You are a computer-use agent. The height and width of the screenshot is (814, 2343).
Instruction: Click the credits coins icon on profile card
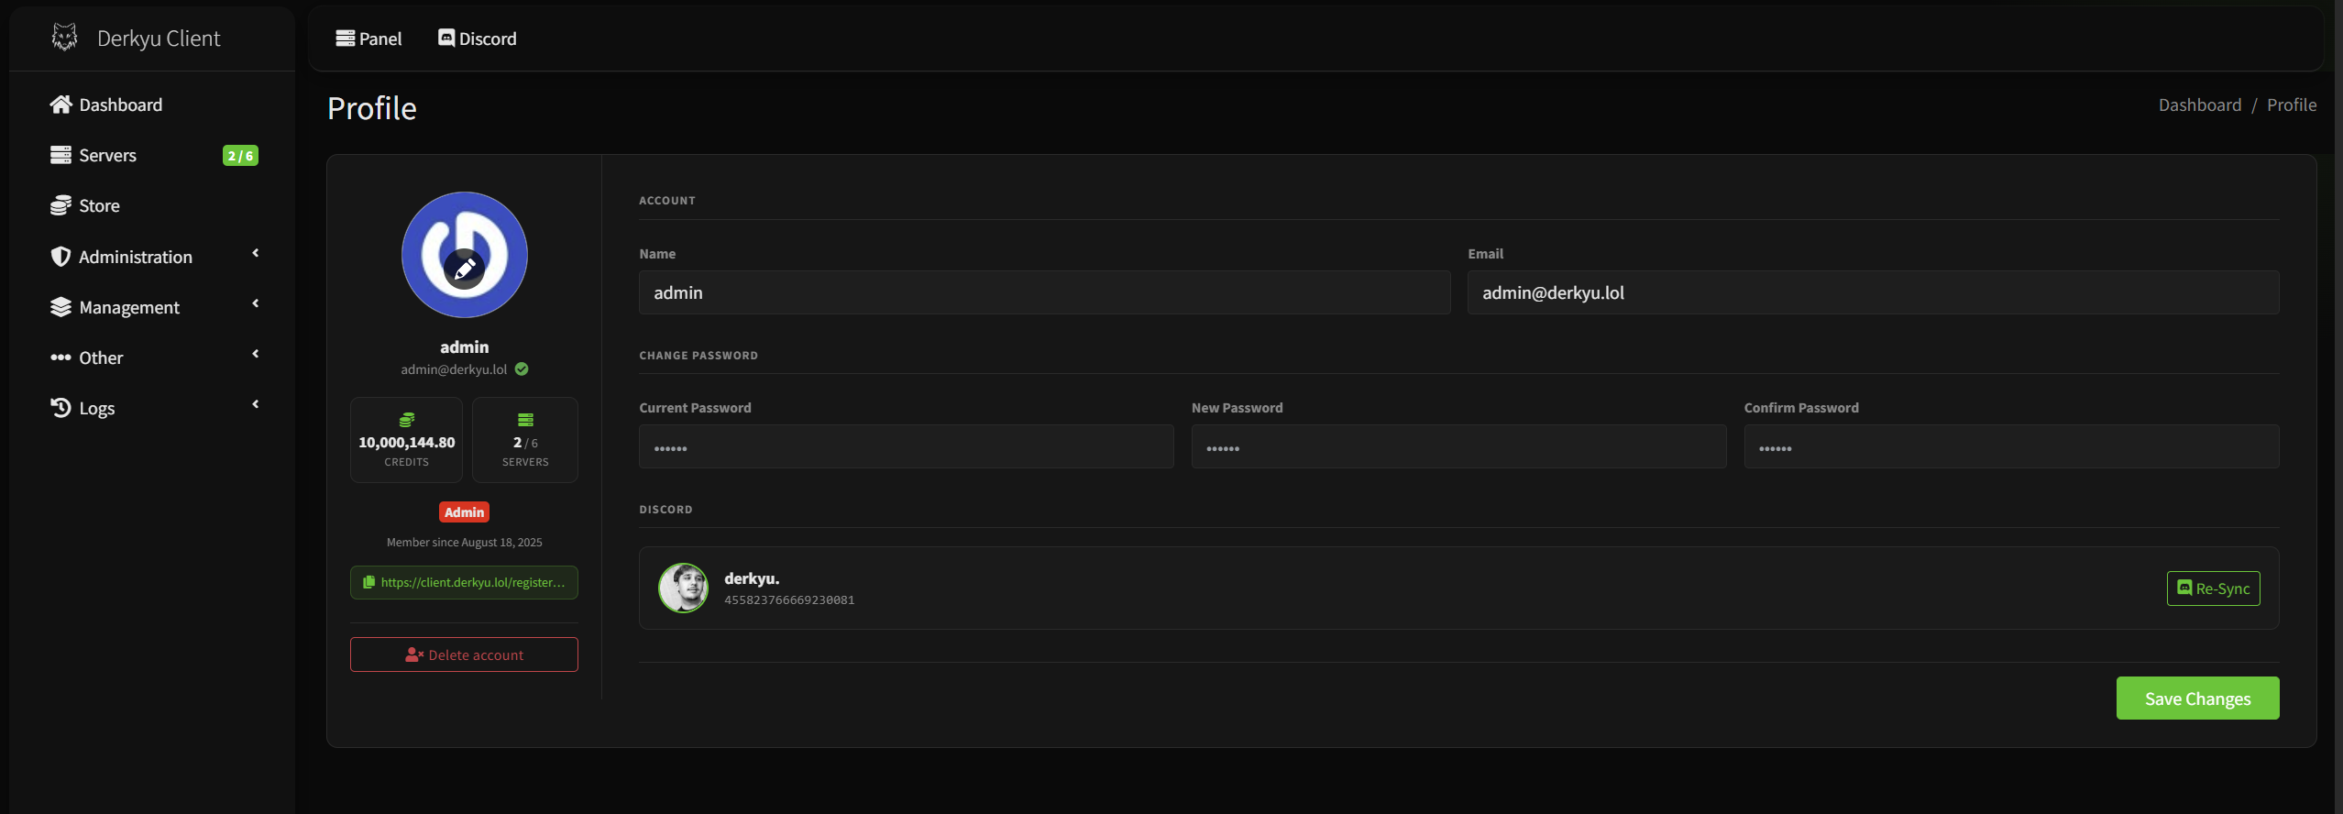tap(407, 420)
